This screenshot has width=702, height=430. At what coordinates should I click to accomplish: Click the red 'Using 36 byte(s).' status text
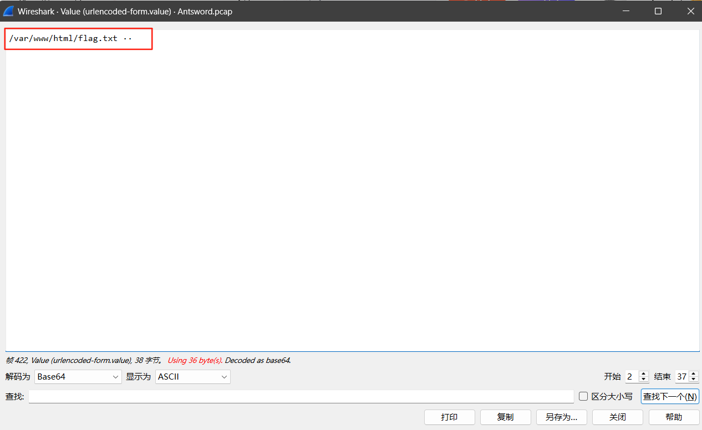click(195, 360)
